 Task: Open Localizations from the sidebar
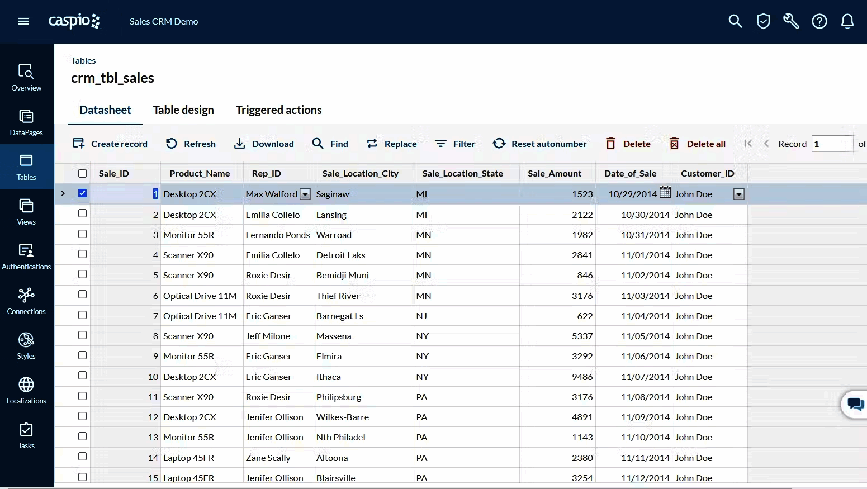point(26,391)
